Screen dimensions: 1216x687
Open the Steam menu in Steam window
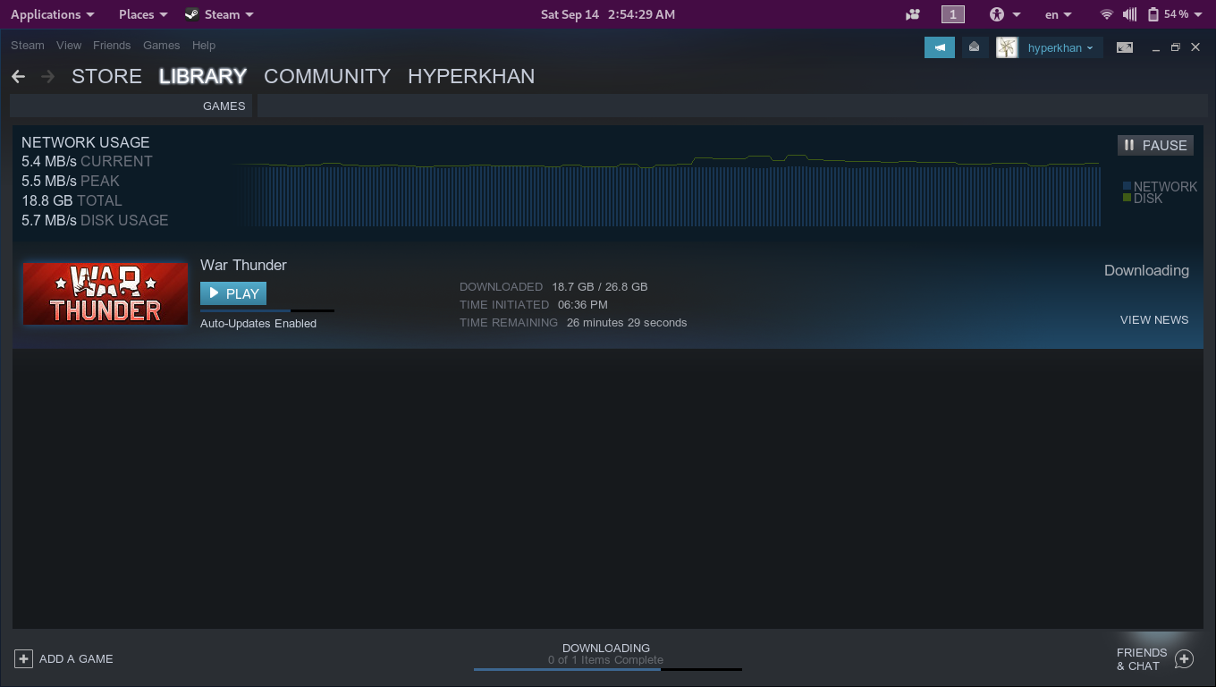pyautogui.click(x=28, y=46)
